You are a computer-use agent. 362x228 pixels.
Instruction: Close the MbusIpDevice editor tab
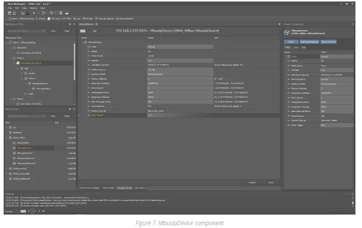point(96,24)
